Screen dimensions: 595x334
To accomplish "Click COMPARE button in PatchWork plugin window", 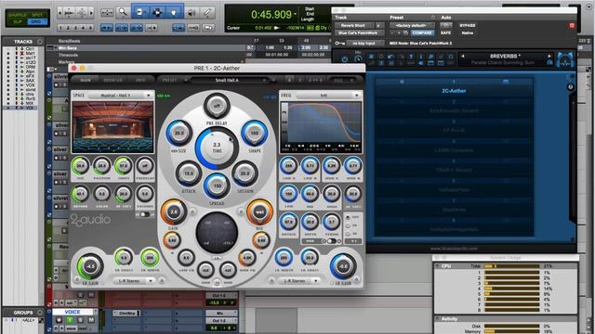I will click(x=422, y=33).
